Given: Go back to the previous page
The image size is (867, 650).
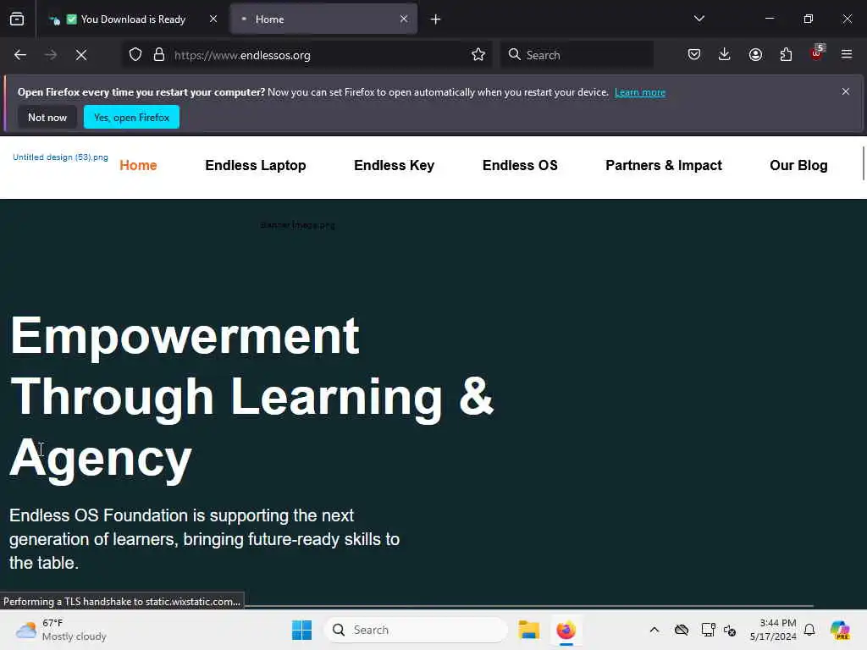Looking at the screenshot, I should coord(20,55).
